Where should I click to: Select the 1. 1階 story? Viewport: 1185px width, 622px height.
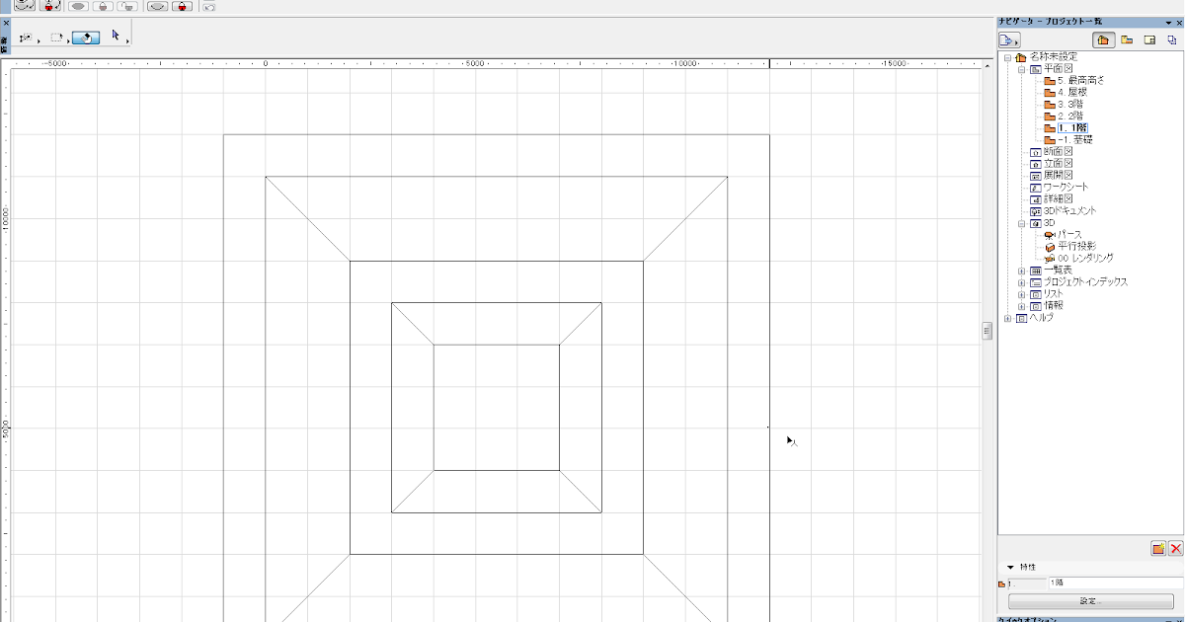coord(1071,128)
